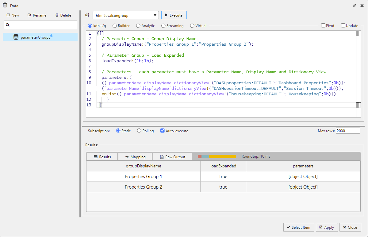This screenshot has width=368, height=237.
Task: Click the roundtrip timing bar
Action: 217,156
